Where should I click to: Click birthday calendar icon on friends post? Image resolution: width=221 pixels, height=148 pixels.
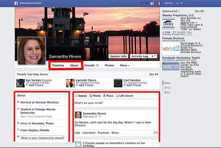(x=78, y=144)
